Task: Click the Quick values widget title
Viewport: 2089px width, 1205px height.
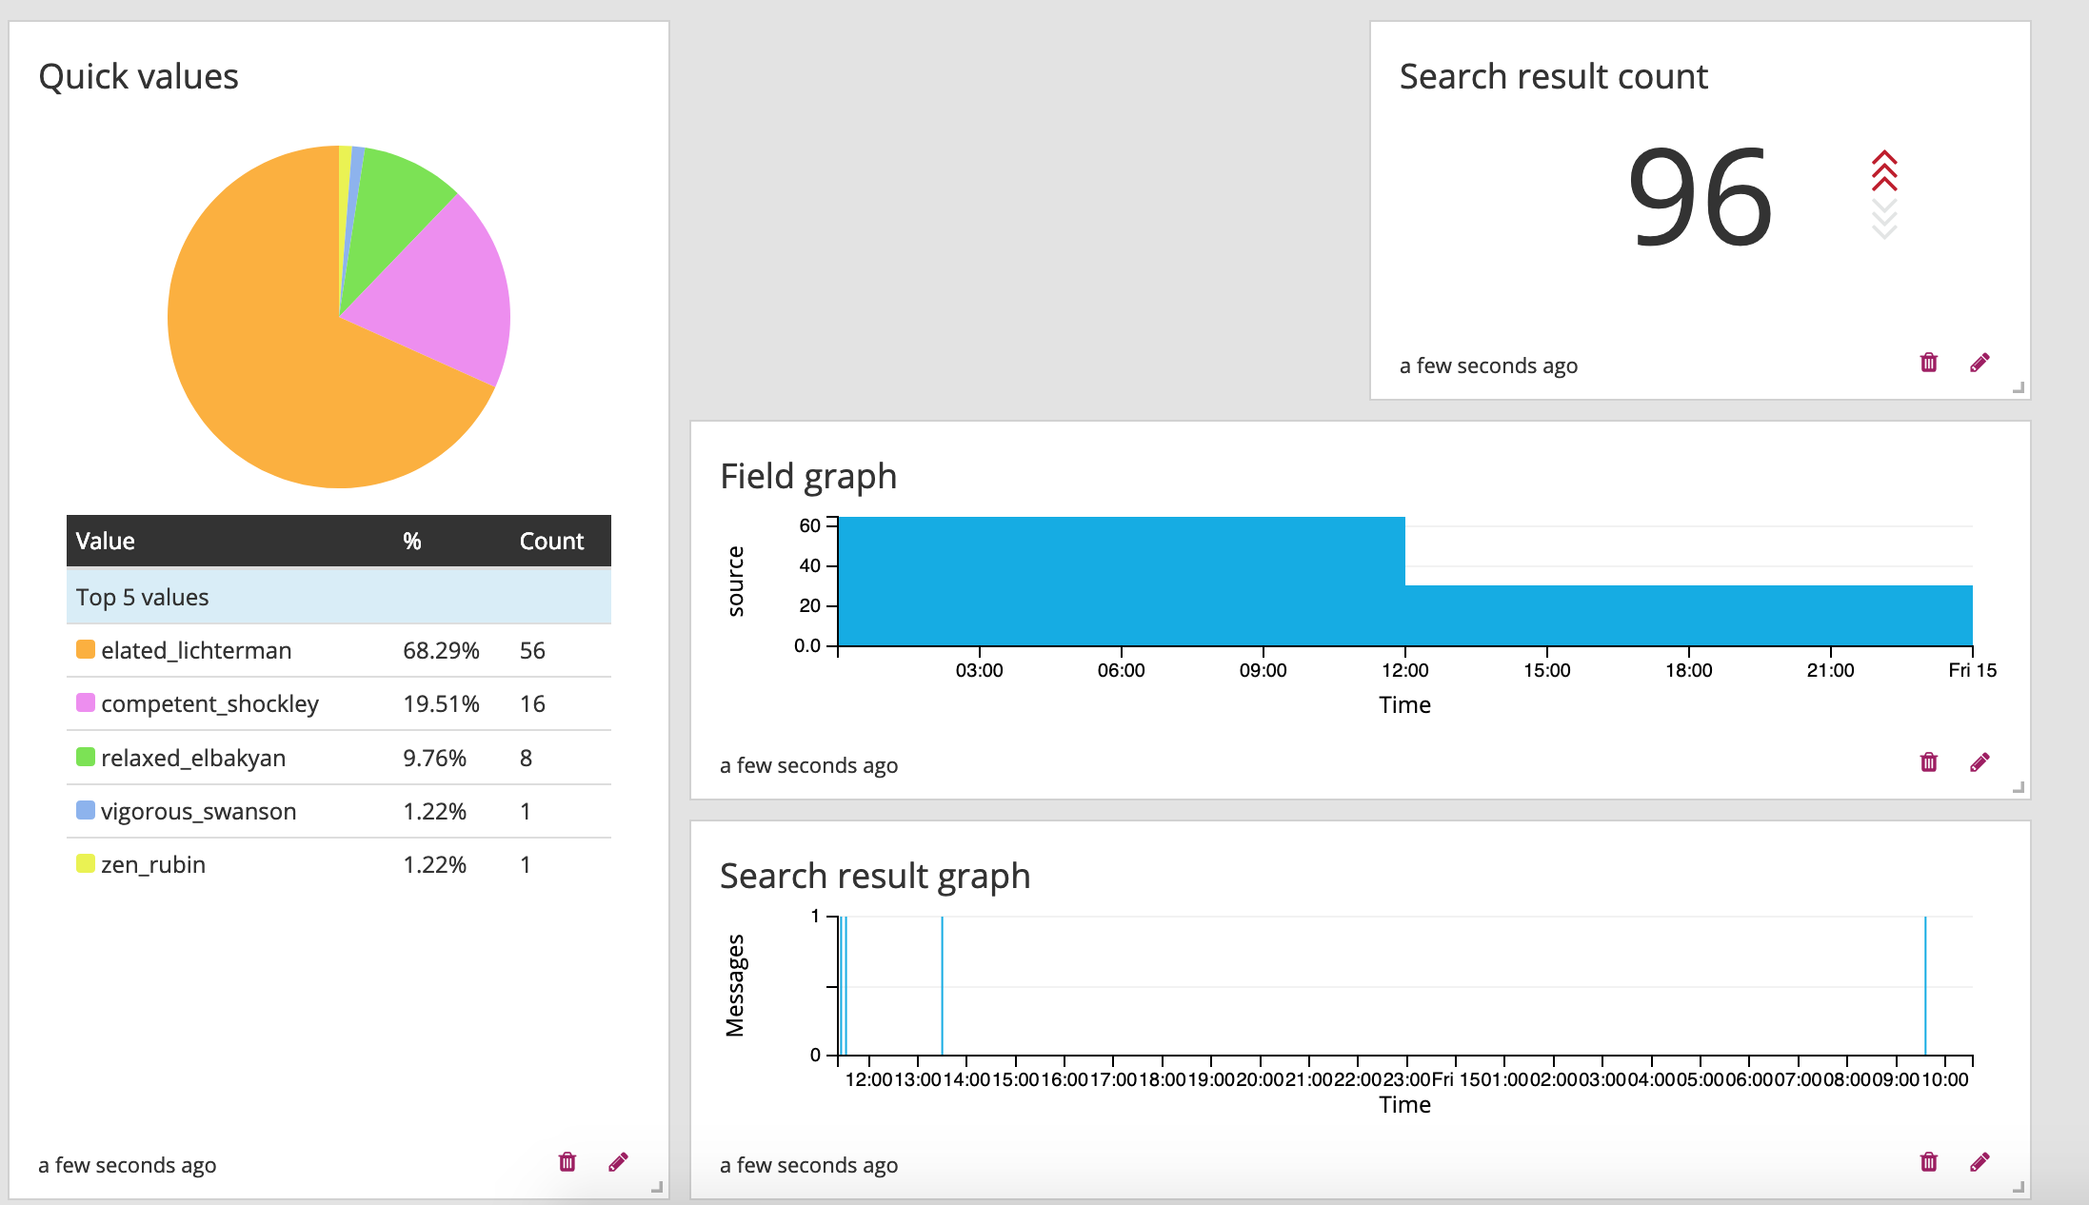Action: pyautogui.click(x=138, y=76)
